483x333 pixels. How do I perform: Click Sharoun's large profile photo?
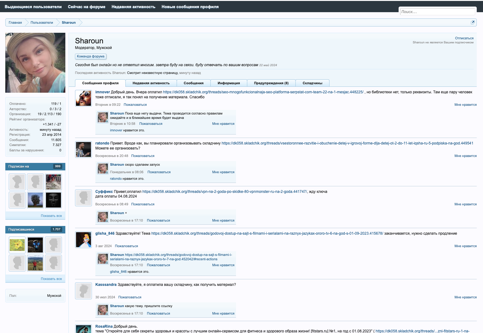pos(35,63)
